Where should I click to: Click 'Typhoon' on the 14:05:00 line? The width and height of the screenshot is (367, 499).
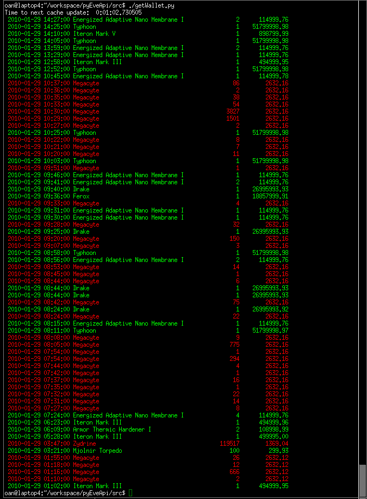click(x=84, y=41)
